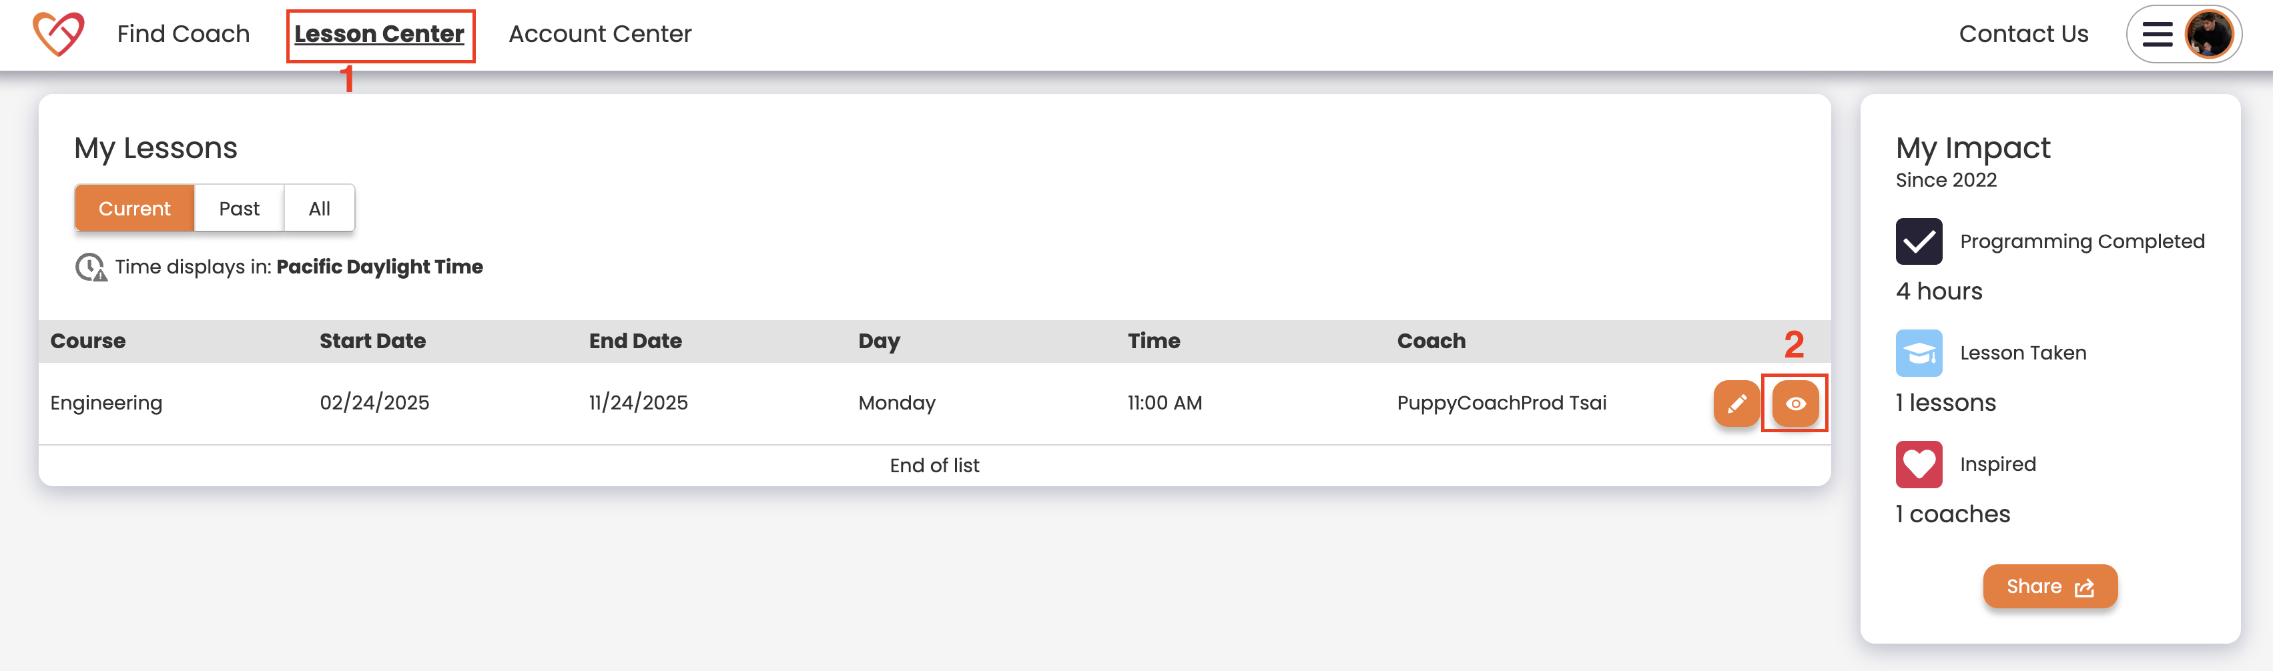Show All lessons filter
This screenshot has height=671, width=2273.
click(320, 209)
